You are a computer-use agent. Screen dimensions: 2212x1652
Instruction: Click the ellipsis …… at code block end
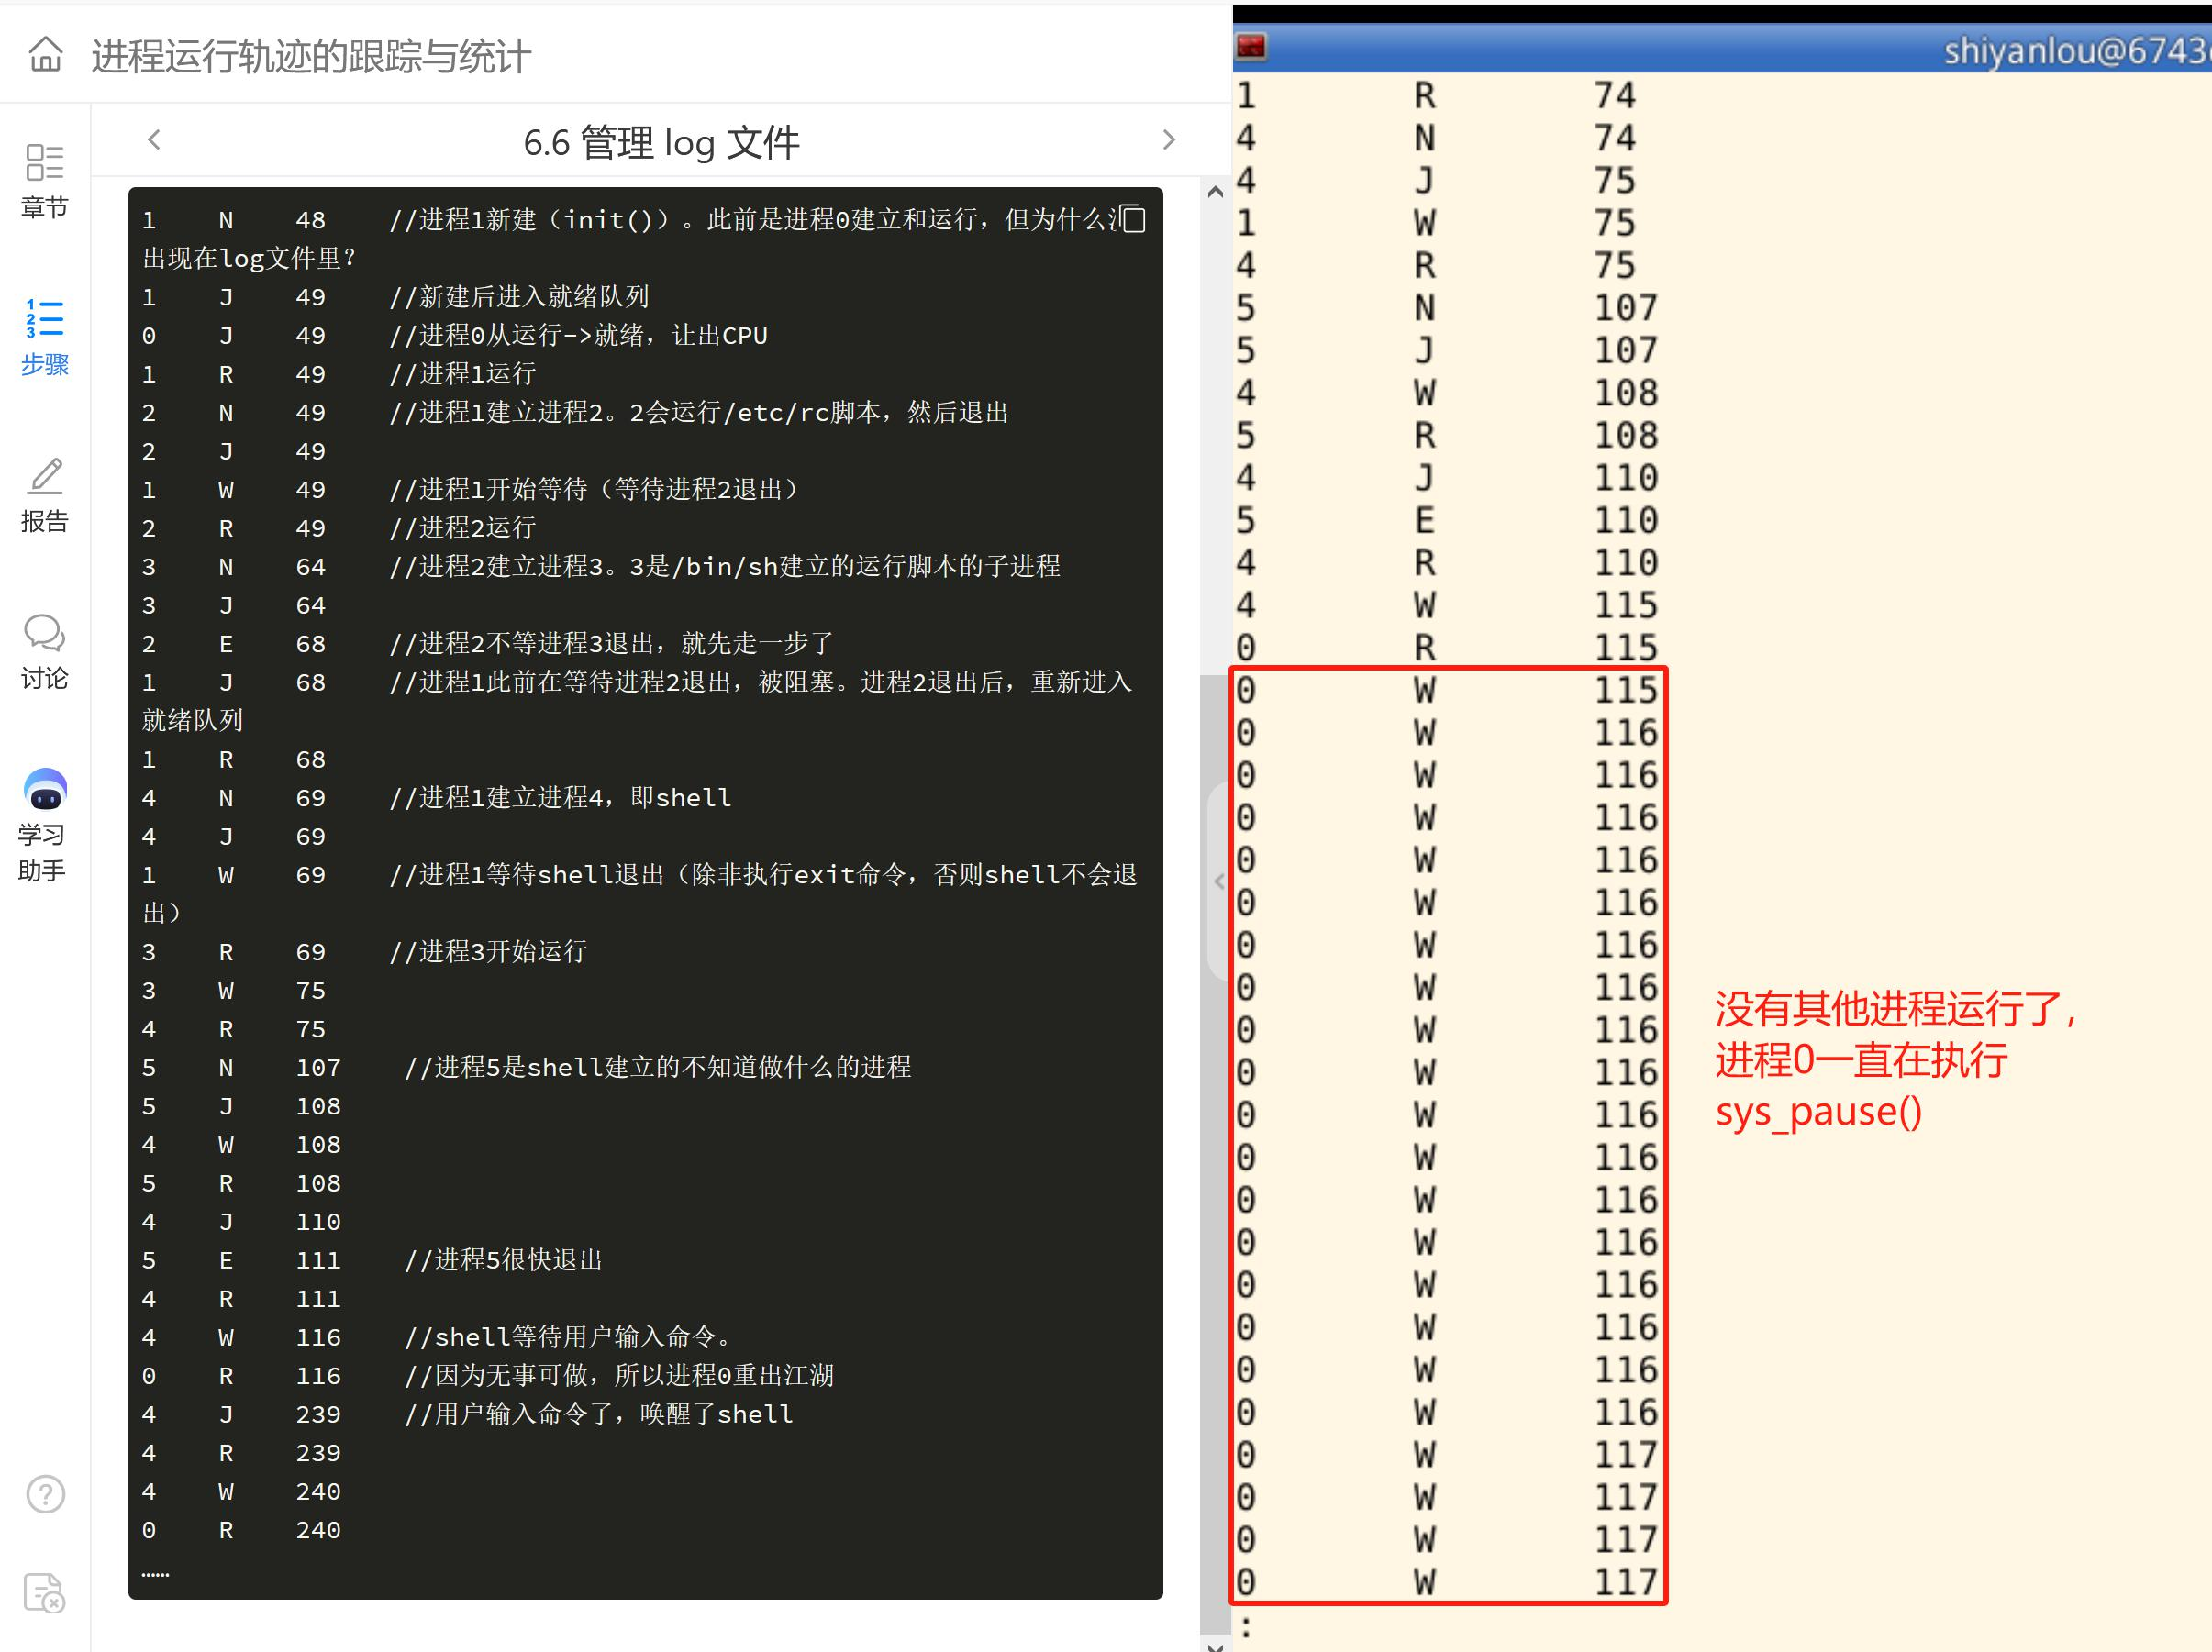[x=155, y=1574]
